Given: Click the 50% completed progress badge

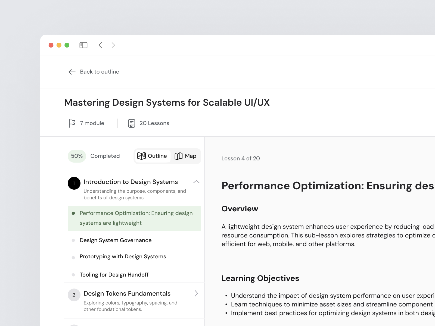Looking at the screenshot, I should pos(77,156).
